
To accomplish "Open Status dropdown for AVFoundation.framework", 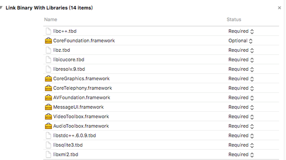I will point(241,98).
